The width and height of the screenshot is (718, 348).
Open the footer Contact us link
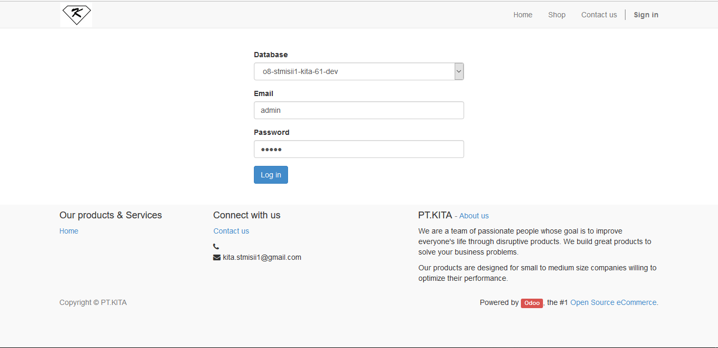(231, 231)
